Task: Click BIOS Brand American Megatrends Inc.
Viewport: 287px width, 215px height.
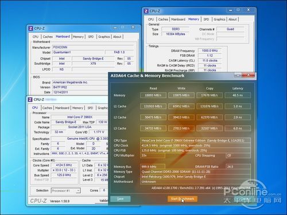Action: coord(80,83)
